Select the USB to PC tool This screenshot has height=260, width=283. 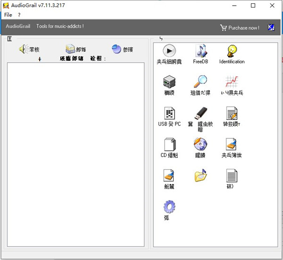pos(169,113)
